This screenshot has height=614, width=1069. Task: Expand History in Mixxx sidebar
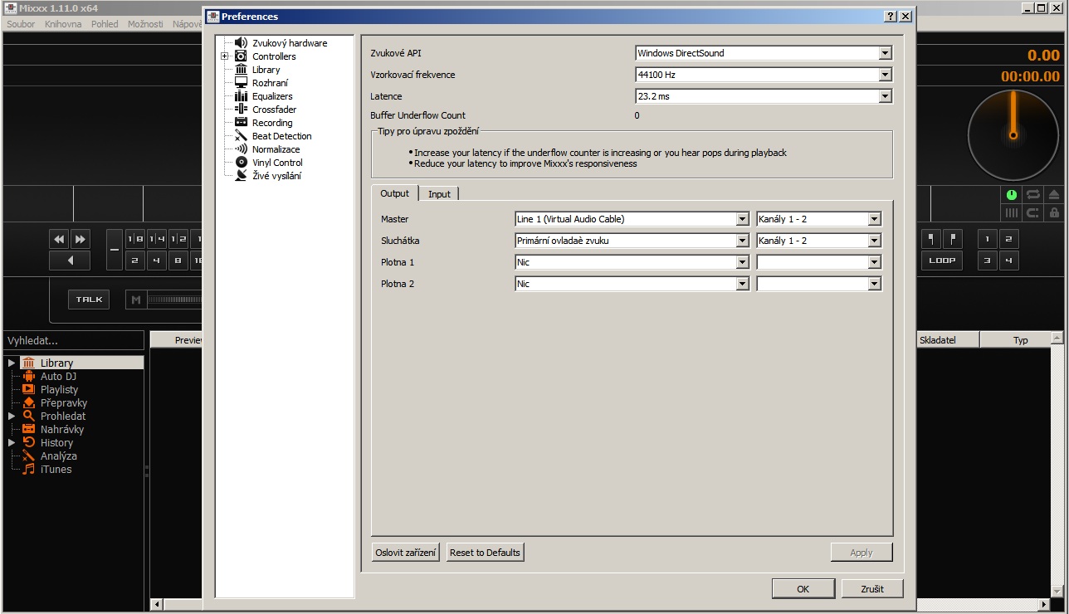point(12,442)
